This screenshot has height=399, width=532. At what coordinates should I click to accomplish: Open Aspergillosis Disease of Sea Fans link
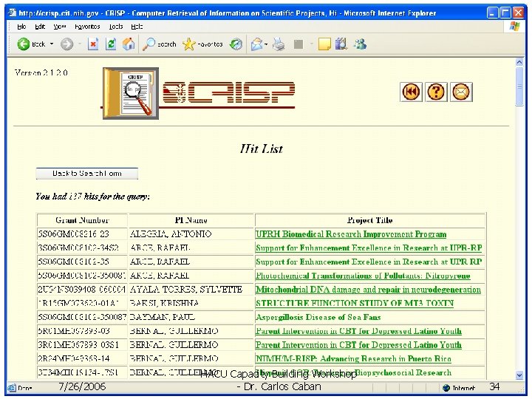(x=318, y=317)
